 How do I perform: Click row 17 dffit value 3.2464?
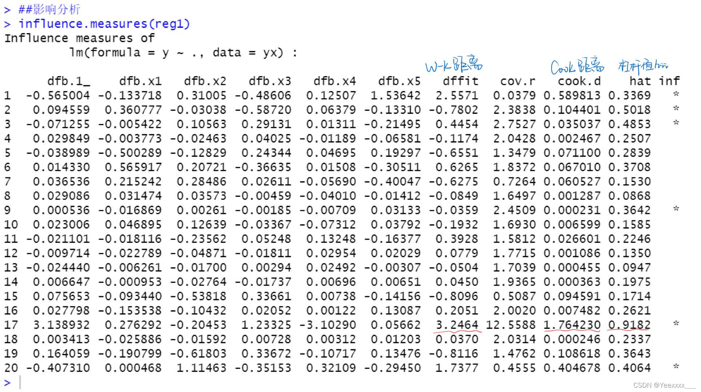tap(457, 325)
